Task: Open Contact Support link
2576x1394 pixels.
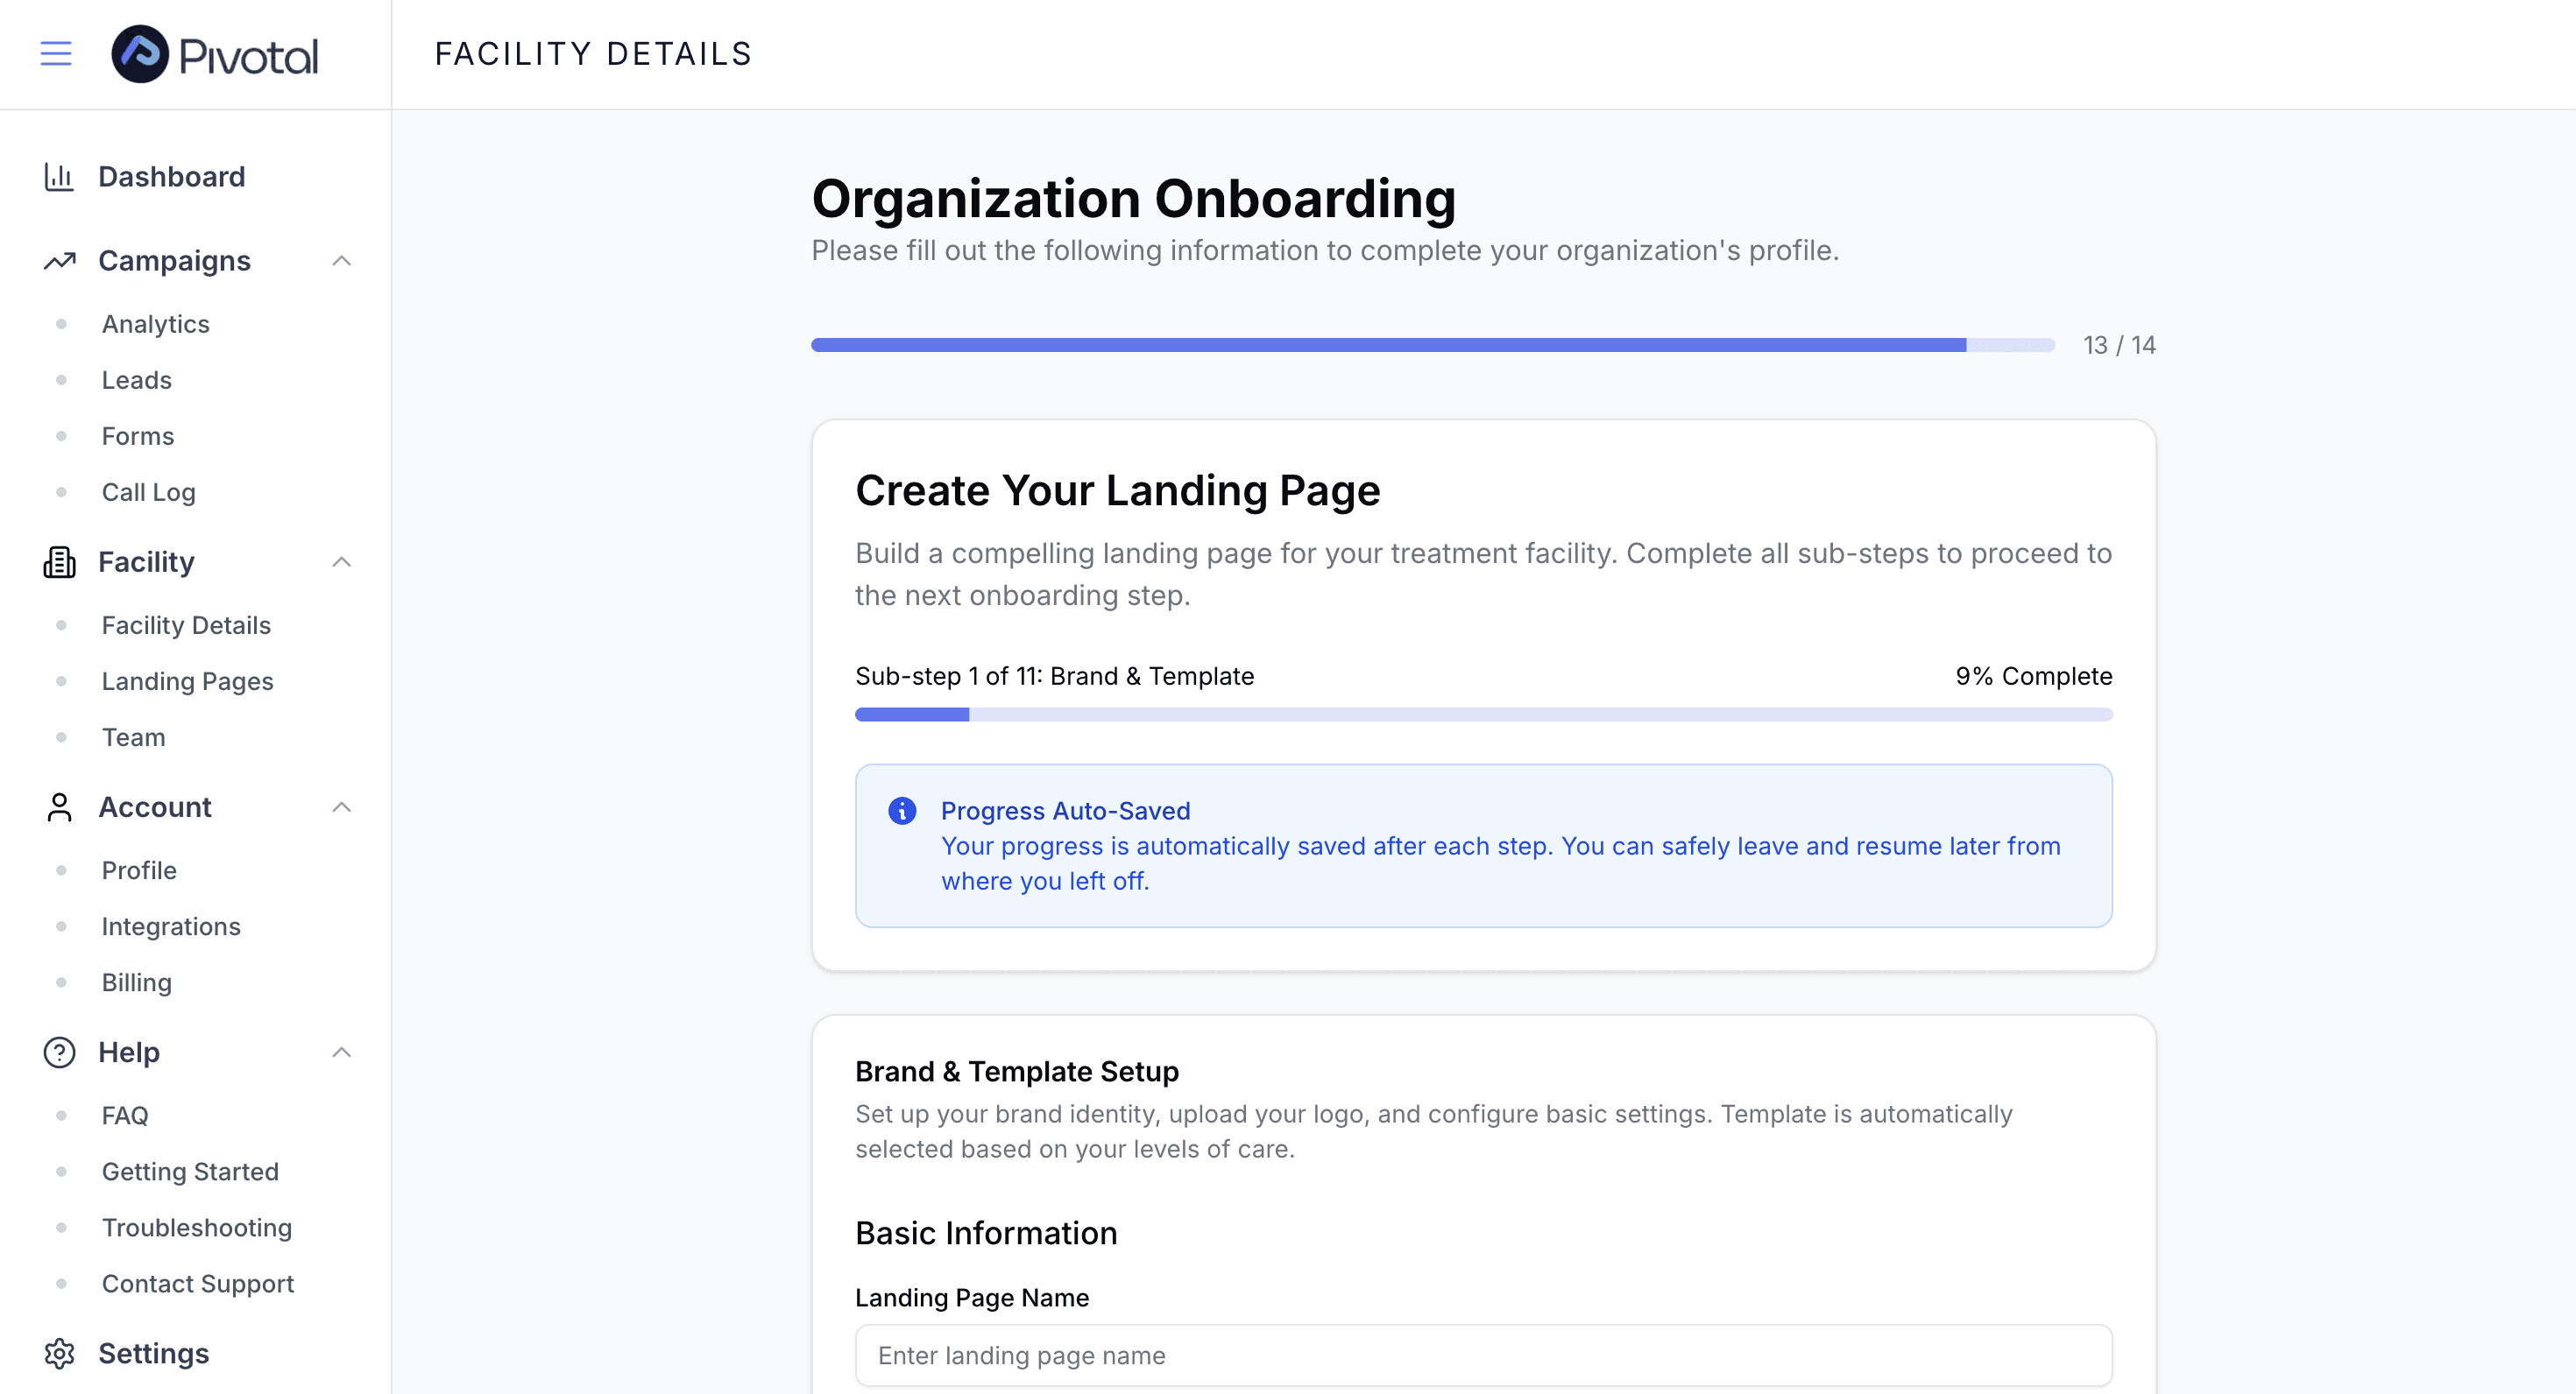Action: tap(197, 1283)
